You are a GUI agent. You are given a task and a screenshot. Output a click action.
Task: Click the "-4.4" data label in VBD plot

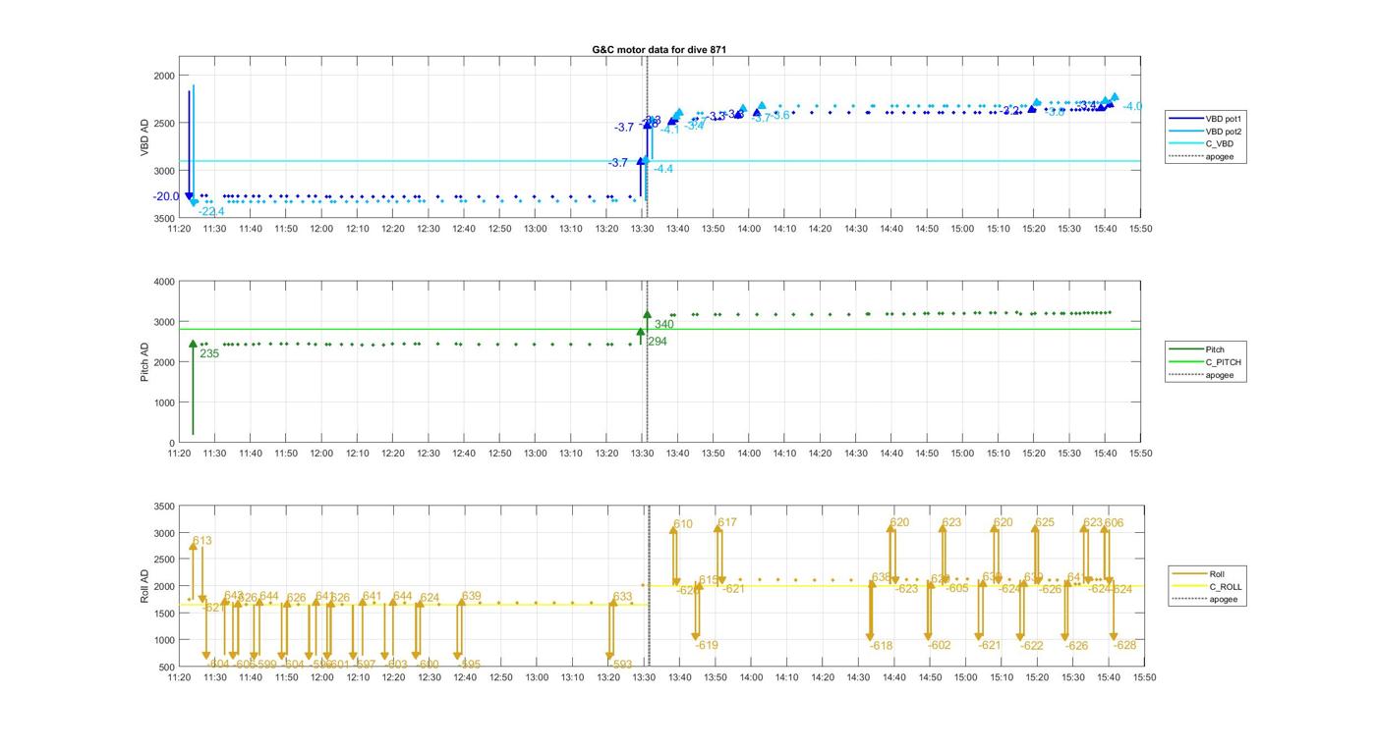pos(663,169)
